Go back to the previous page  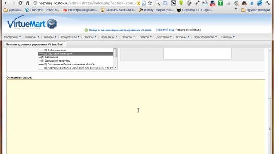pyautogui.click(x=6, y=3)
